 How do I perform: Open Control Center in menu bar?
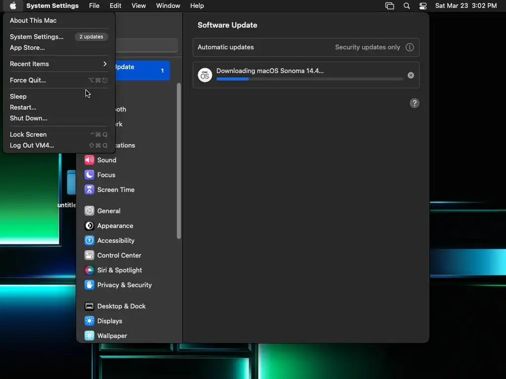[x=423, y=6]
